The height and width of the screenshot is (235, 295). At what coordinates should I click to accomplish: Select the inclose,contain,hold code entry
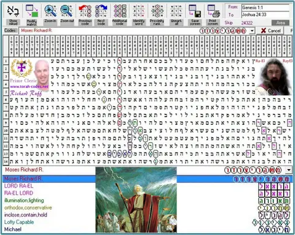pyautogui.click(x=26, y=215)
